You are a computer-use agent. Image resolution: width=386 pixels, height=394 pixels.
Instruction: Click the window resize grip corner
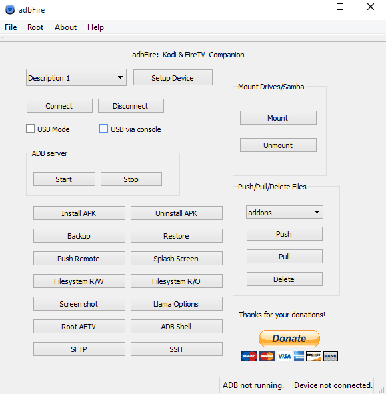click(x=382, y=390)
